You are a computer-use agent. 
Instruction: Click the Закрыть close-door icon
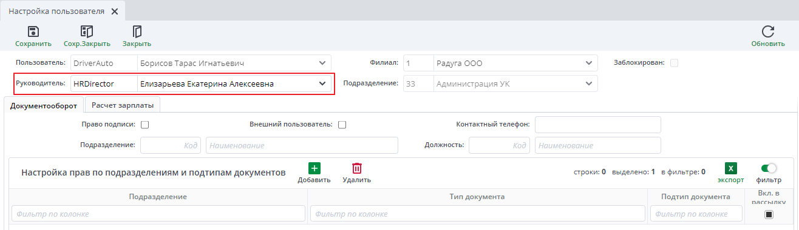coord(137,31)
